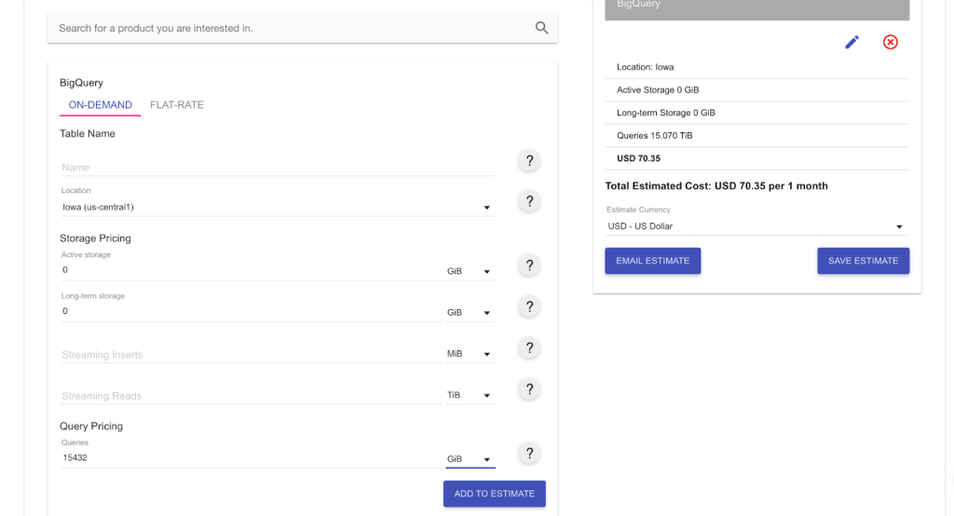
Task: Click the Active storage value field
Action: tap(252, 270)
